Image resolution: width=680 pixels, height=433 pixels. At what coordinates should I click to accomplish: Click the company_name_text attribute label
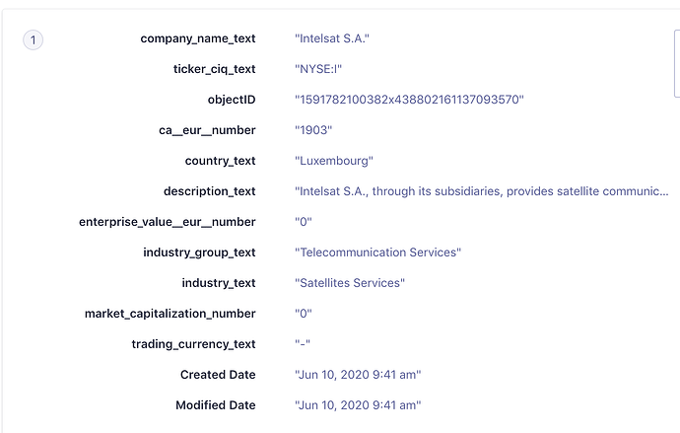198,38
